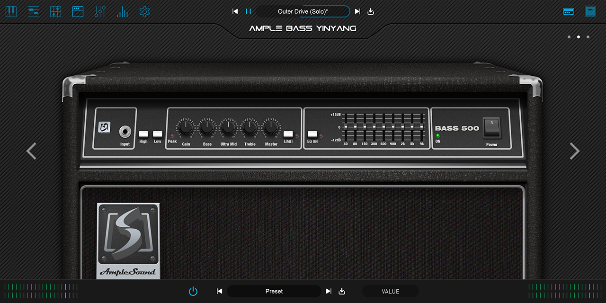The image size is (606, 303).
Task: Click the 600 Hz EQ slider
Action: (383, 127)
